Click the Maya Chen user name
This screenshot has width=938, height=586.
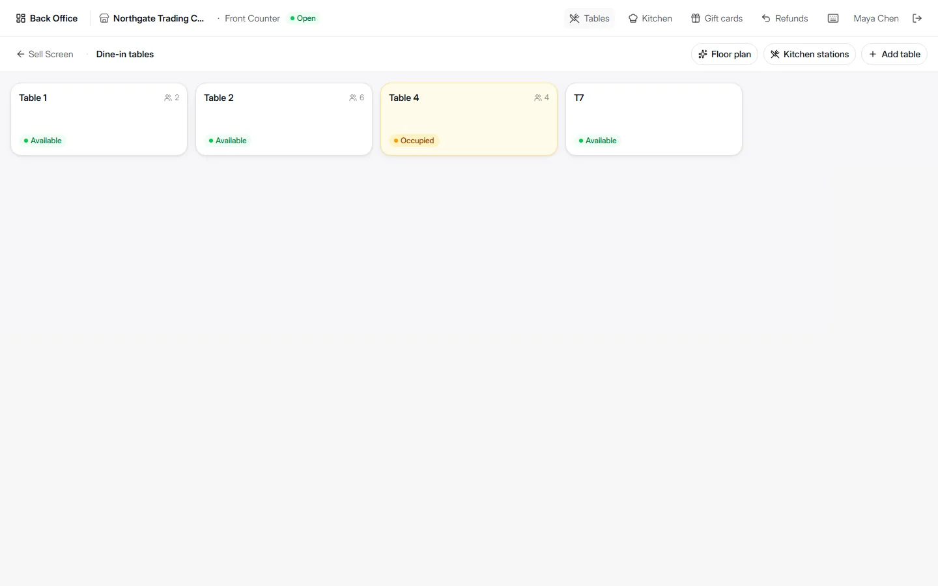point(876,18)
